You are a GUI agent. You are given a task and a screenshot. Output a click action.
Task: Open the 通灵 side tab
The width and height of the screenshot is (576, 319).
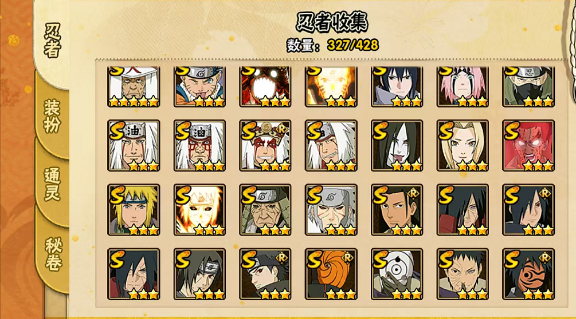[52, 184]
